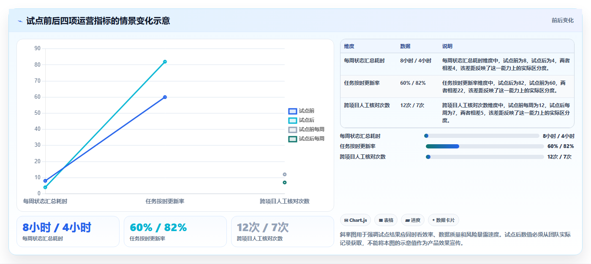Image resolution: width=591 pixels, height=264 pixels.
Task: Click the 说明 column header
Action: [447, 46]
